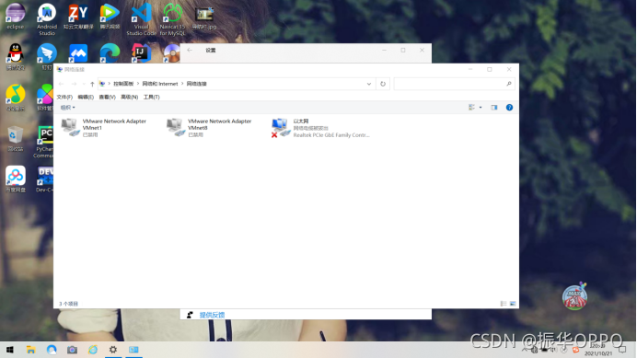
Task: Open the Microsoft Edge desktop shortcut
Action: click(110, 53)
